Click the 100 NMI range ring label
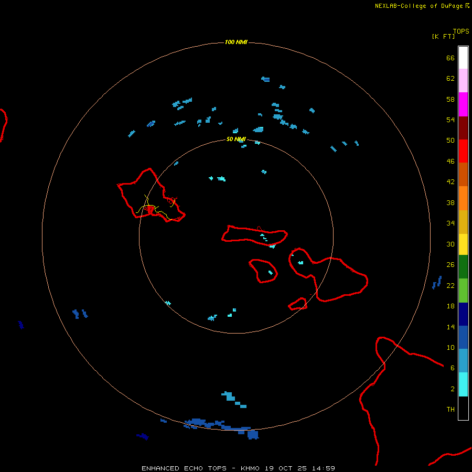The width and height of the screenshot is (472, 472). (x=235, y=42)
